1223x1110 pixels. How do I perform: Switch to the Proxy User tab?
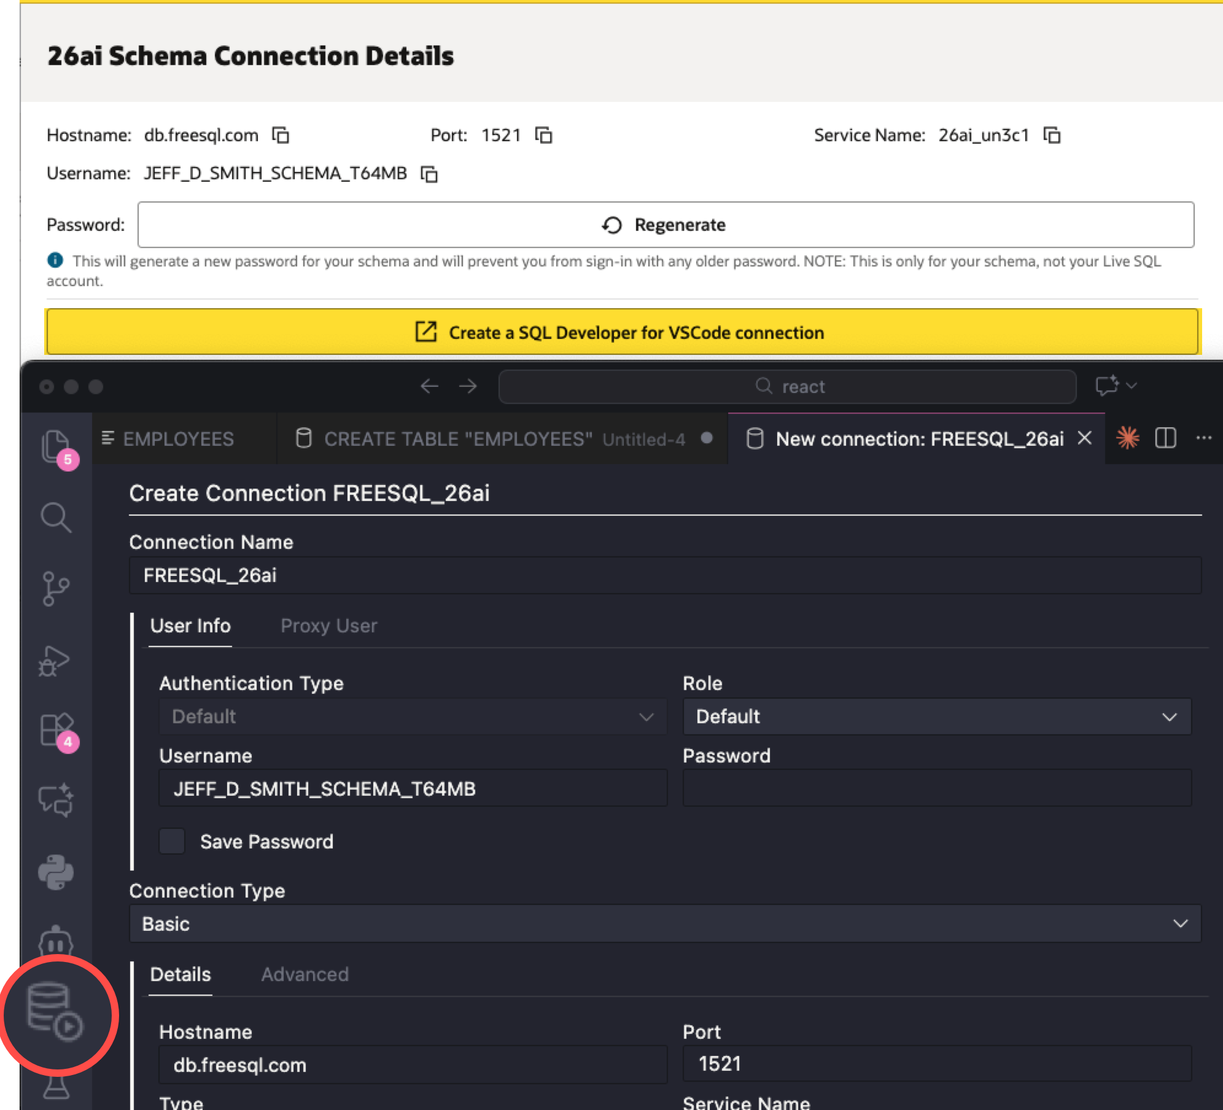328,626
